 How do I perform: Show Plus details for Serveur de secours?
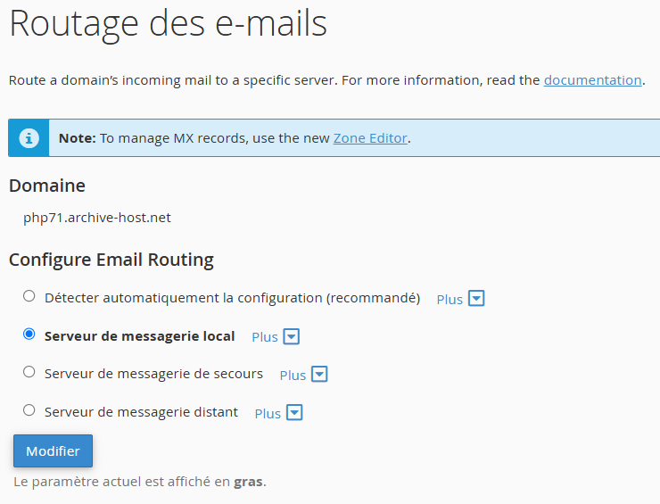[x=293, y=376]
